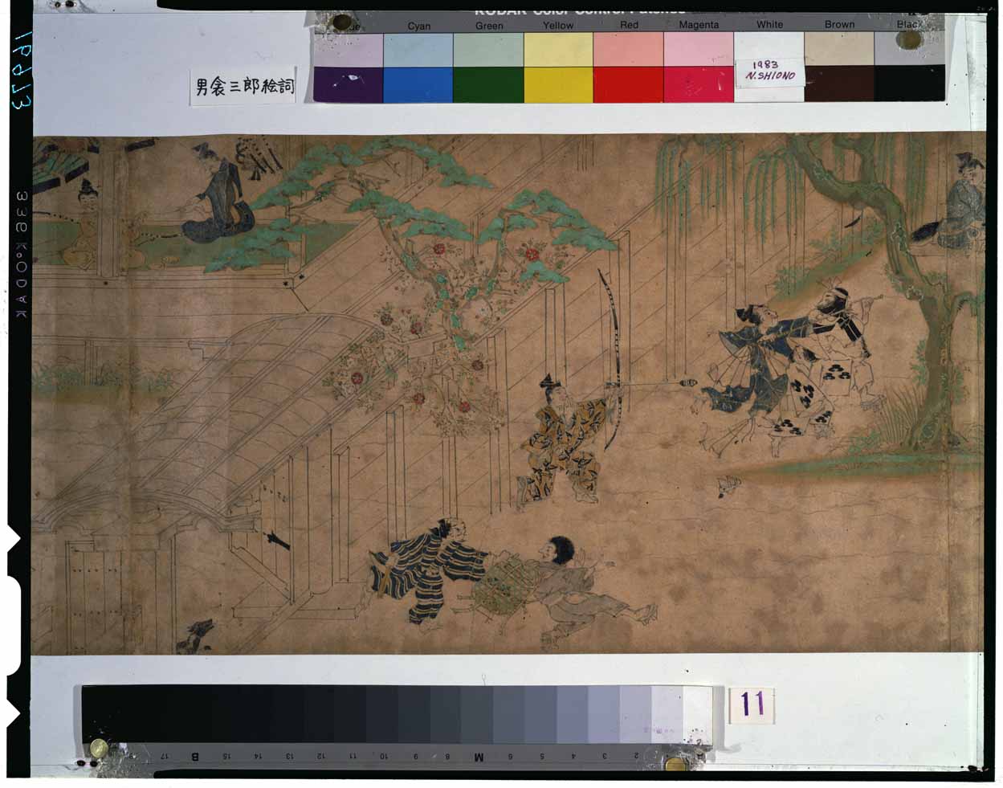1003x788 pixels.
Task: Click the "B" mark on the gray scale
Action: pyautogui.click(x=195, y=757)
